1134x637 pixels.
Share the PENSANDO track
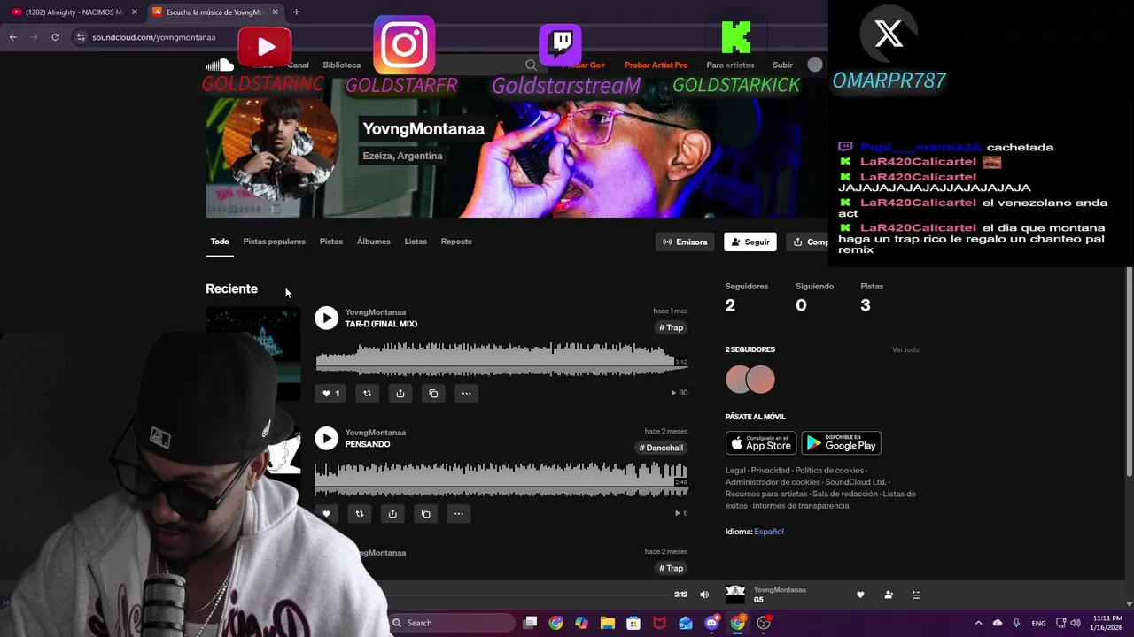(x=392, y=513)
